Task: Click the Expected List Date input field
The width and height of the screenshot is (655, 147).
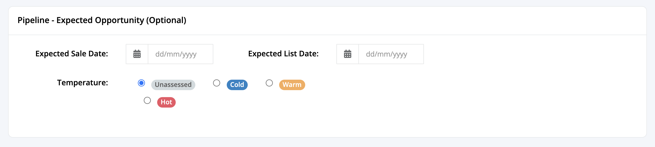Action: 391,54
